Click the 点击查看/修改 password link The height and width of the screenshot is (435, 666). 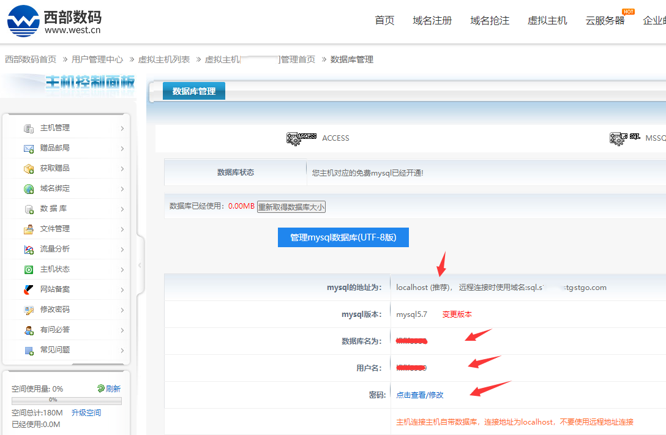tap(420, 395)
